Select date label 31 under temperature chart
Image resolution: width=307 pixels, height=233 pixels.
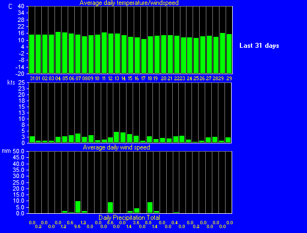coord(32,79)
